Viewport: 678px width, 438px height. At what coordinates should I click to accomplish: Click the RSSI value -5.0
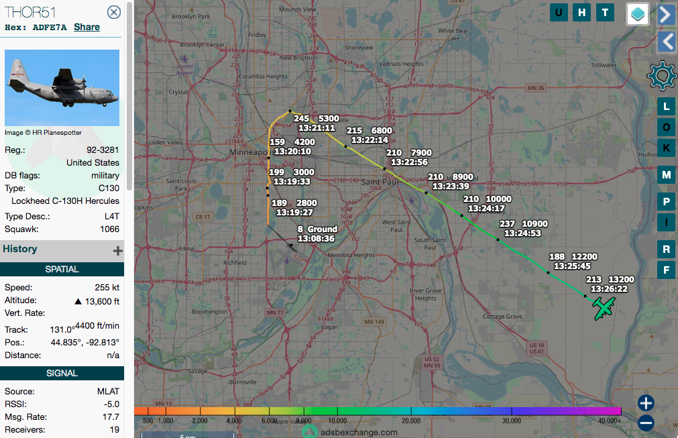pos(111,404)
